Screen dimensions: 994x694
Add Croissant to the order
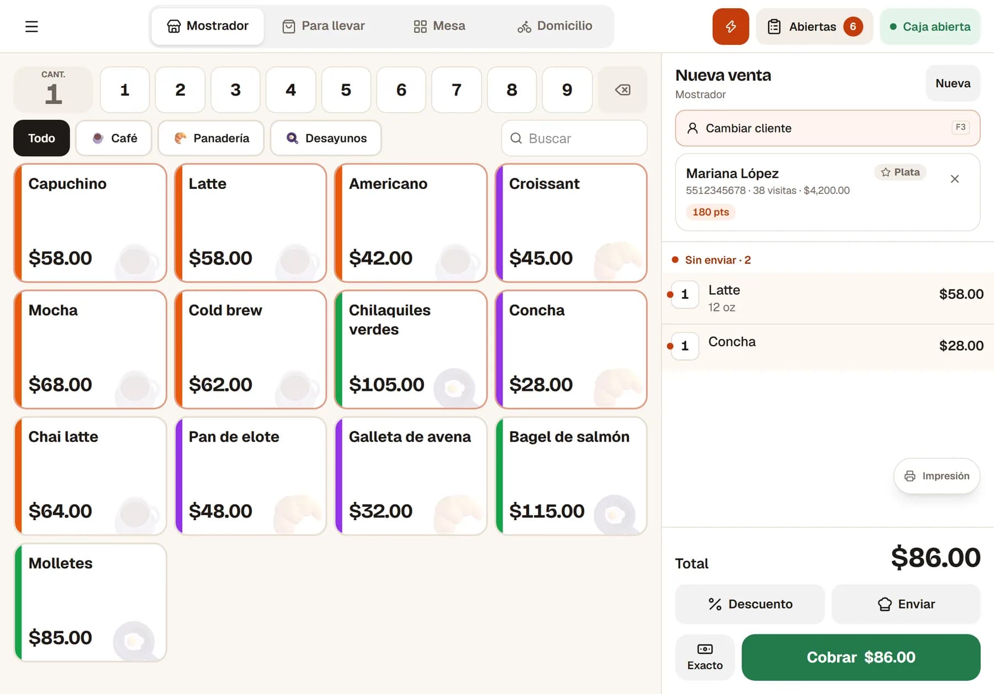pyautogui.click(x=571, y=223)
